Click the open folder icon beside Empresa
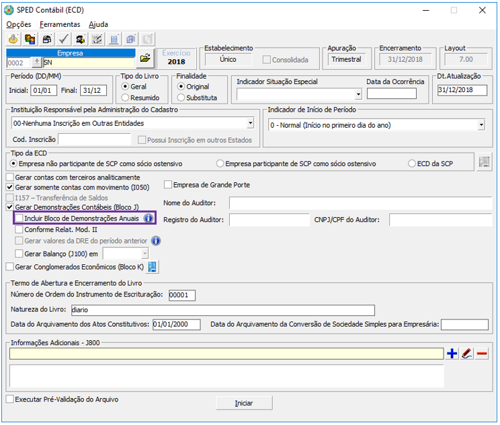Screen dimensions: 500x425 [x=144, y=60]
